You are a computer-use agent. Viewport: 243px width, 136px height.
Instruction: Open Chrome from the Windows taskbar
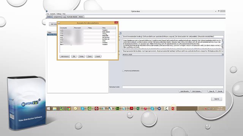click(69, 108)
